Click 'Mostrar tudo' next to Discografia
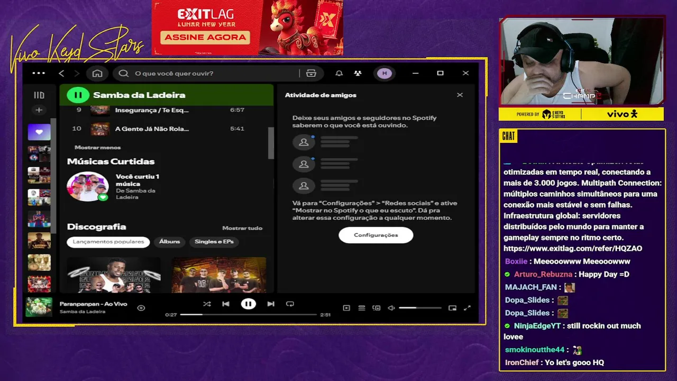Viewport: 677px width, 381px height. pos(242,228)
